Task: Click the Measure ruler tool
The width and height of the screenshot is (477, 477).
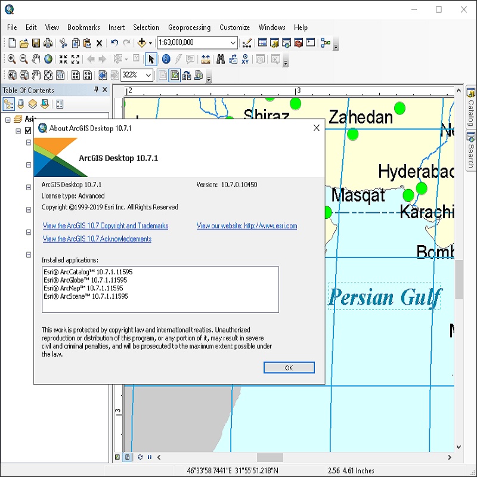Action: tap(206, 59)
